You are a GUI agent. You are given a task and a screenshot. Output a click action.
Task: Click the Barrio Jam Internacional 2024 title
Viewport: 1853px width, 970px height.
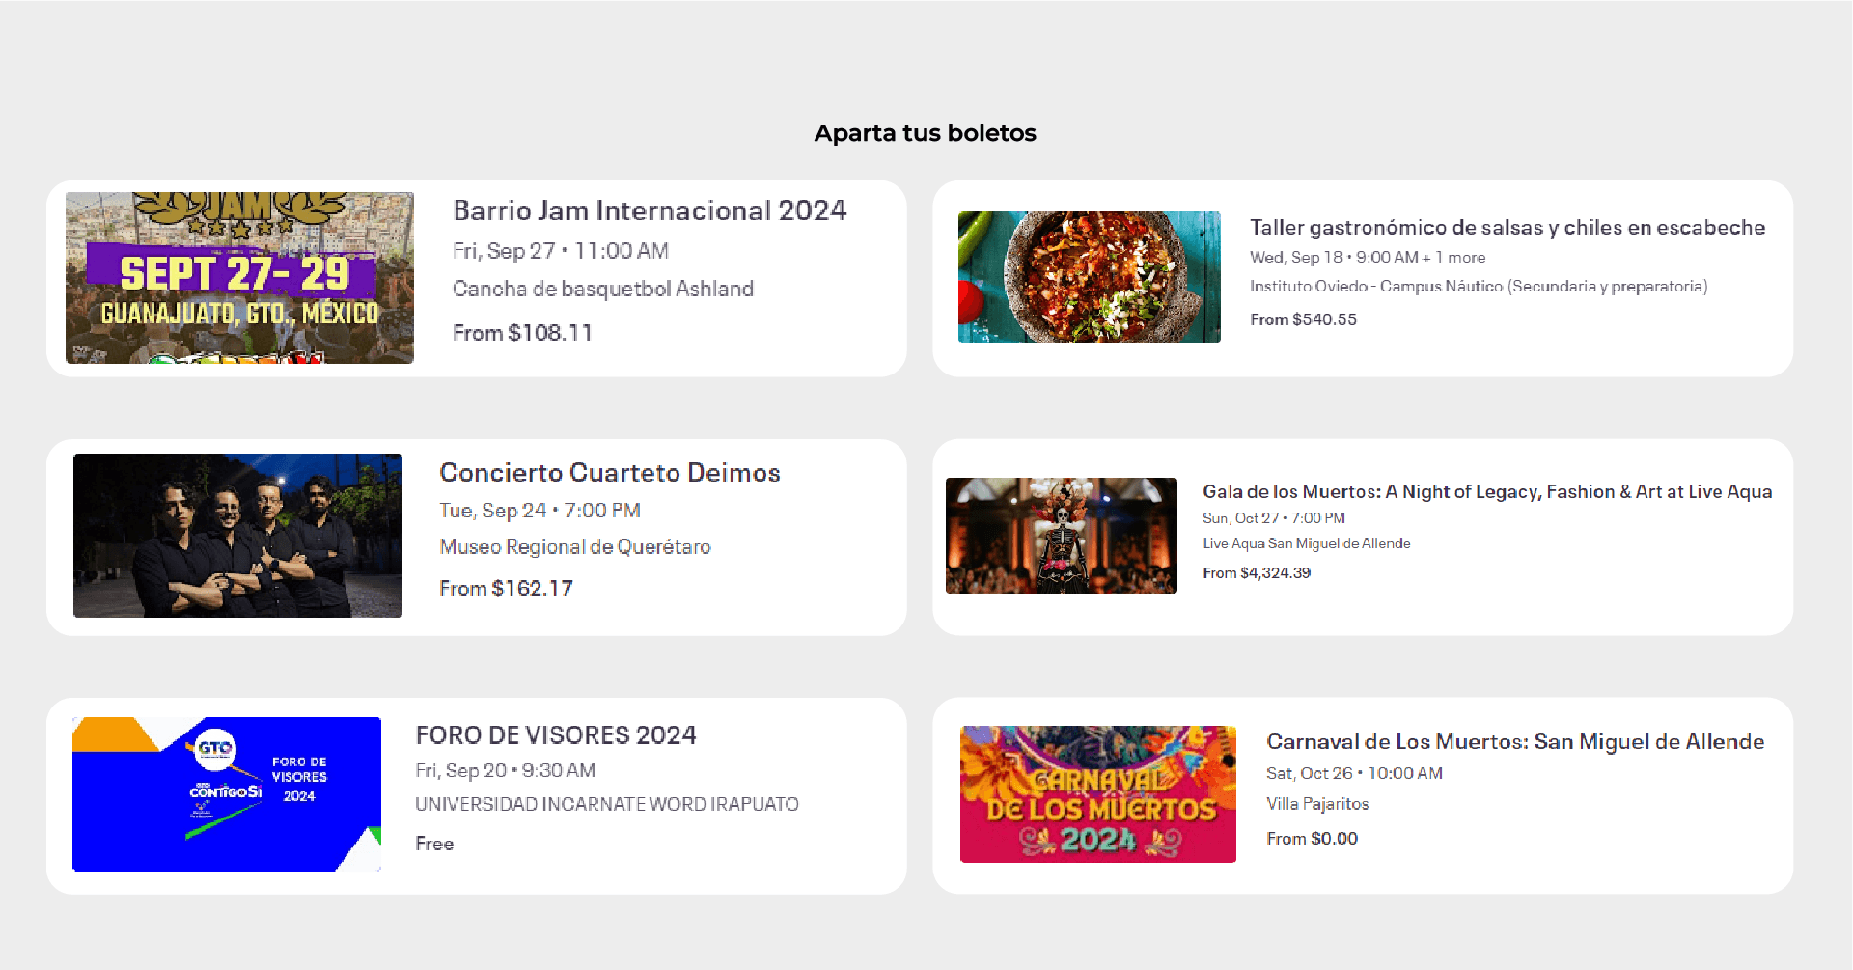point(650,210)
